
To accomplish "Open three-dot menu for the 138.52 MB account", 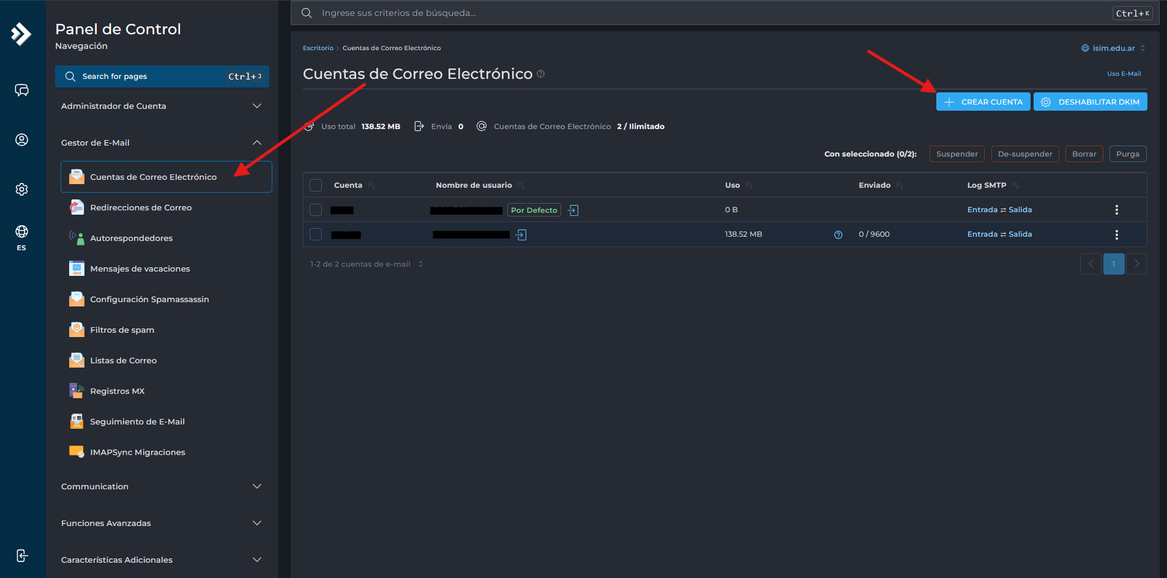I will [x=1116, y=235].
